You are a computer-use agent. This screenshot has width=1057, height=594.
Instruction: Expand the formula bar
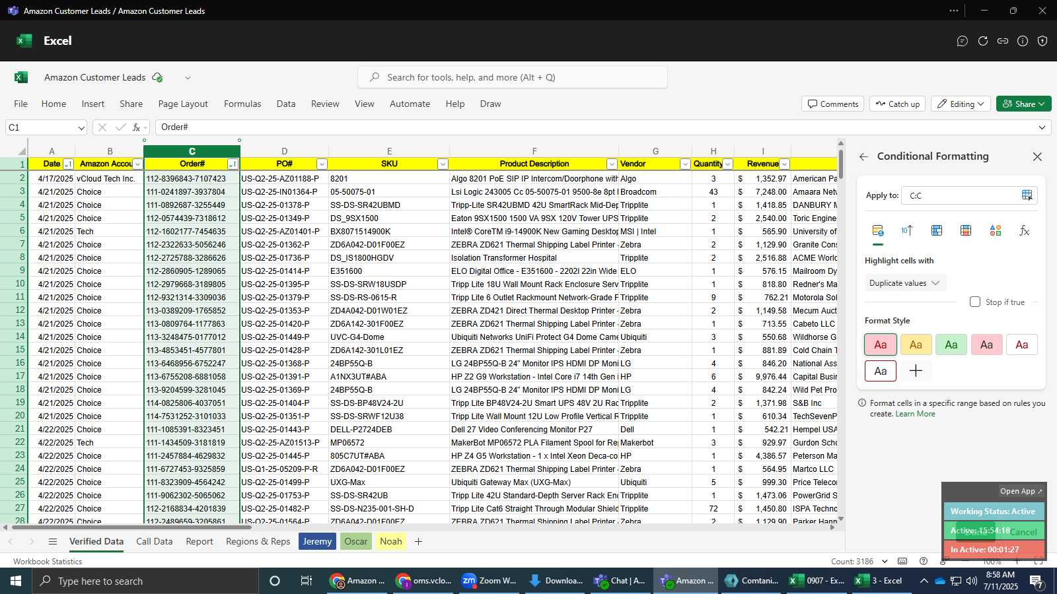(x=1042, y=127)
